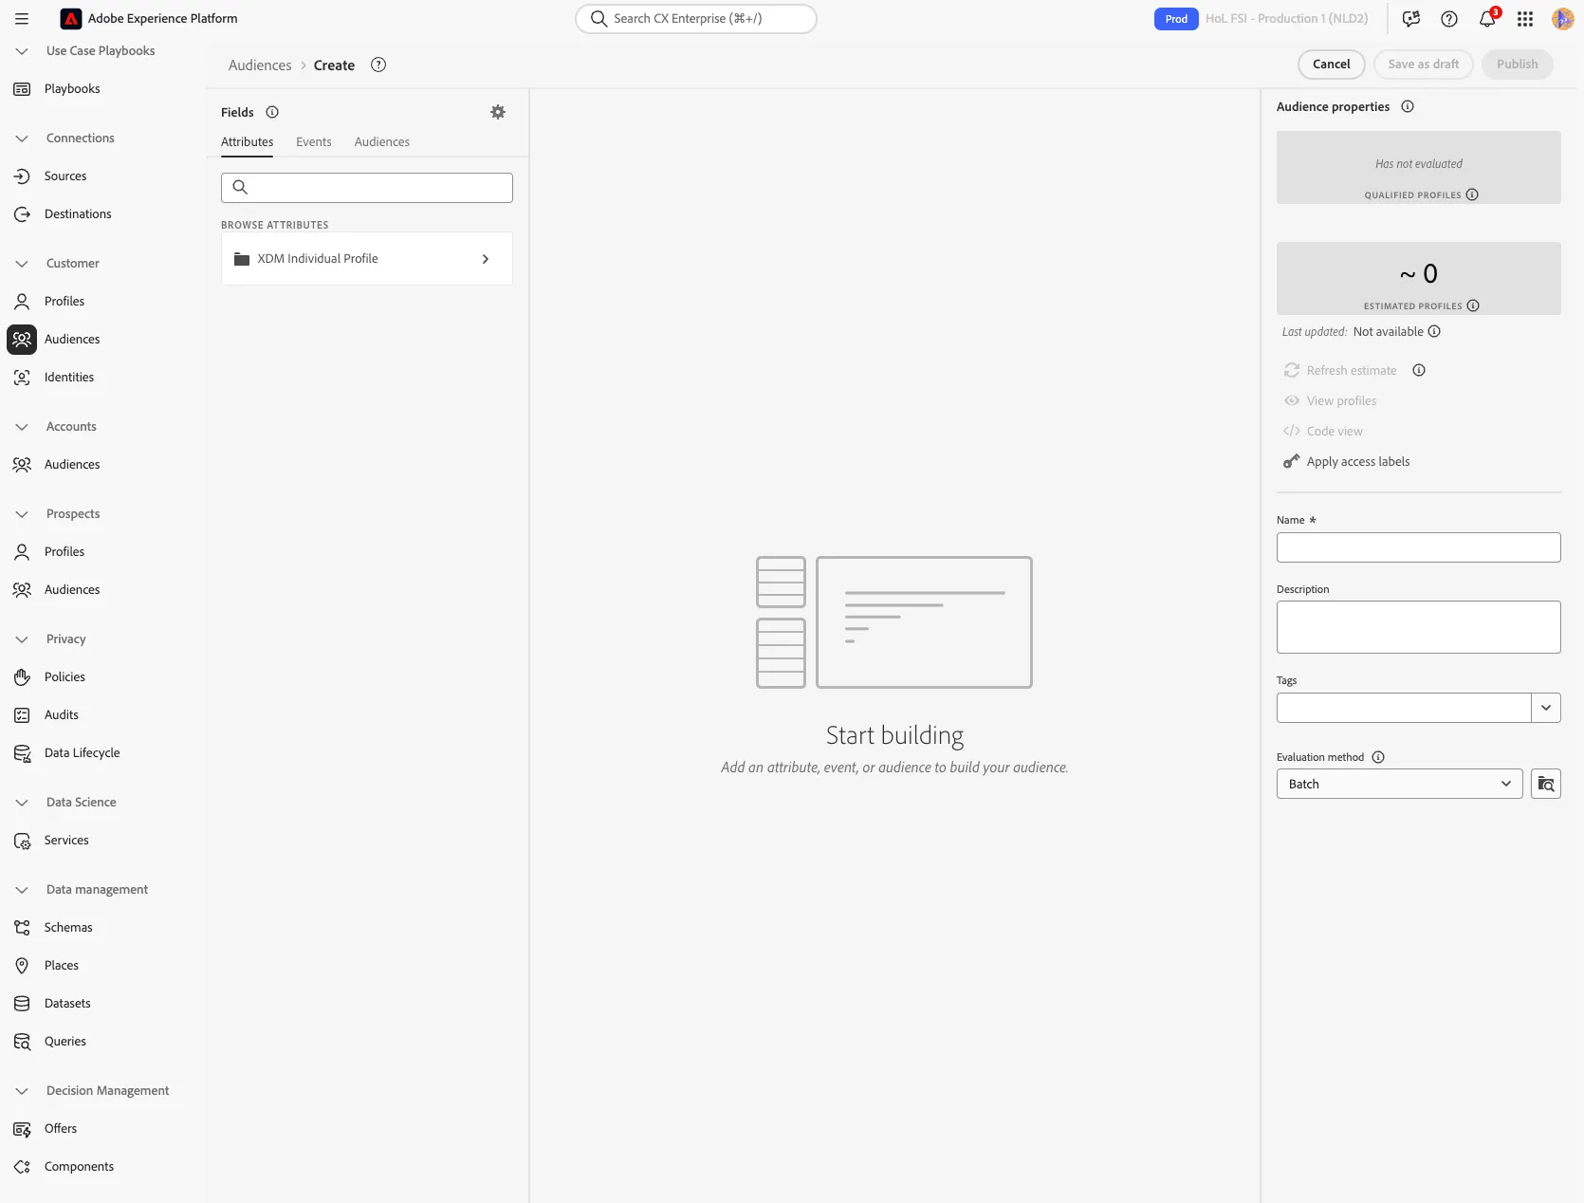Image resolution: width=1584 pixels, height=1203 pixels.
Task: Select the Attributes tab
Action: pyautogui.click(x=248, y=142)
